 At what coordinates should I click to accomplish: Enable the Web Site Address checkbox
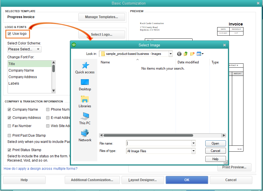(x=48, y=126)
